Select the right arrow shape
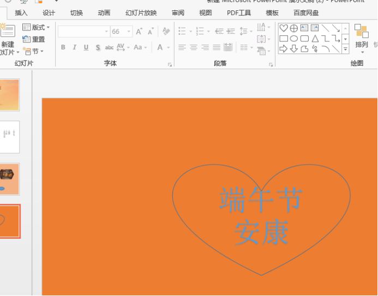This screenshot has width=378, height=296. click(284, 49)
